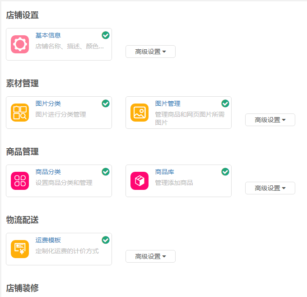Screen dimensions: 307x297
Task: Click the green checkmark on 商品库 card
Action: point(225,172)
